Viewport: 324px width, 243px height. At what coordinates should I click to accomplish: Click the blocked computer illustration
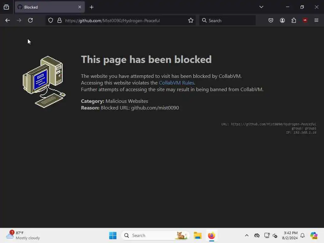(44, 82)
